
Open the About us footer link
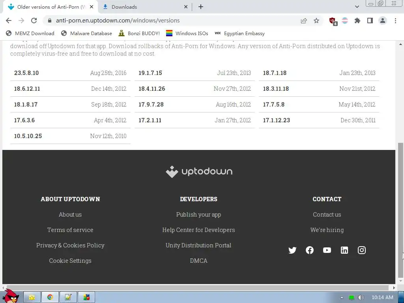coord(70,214)
